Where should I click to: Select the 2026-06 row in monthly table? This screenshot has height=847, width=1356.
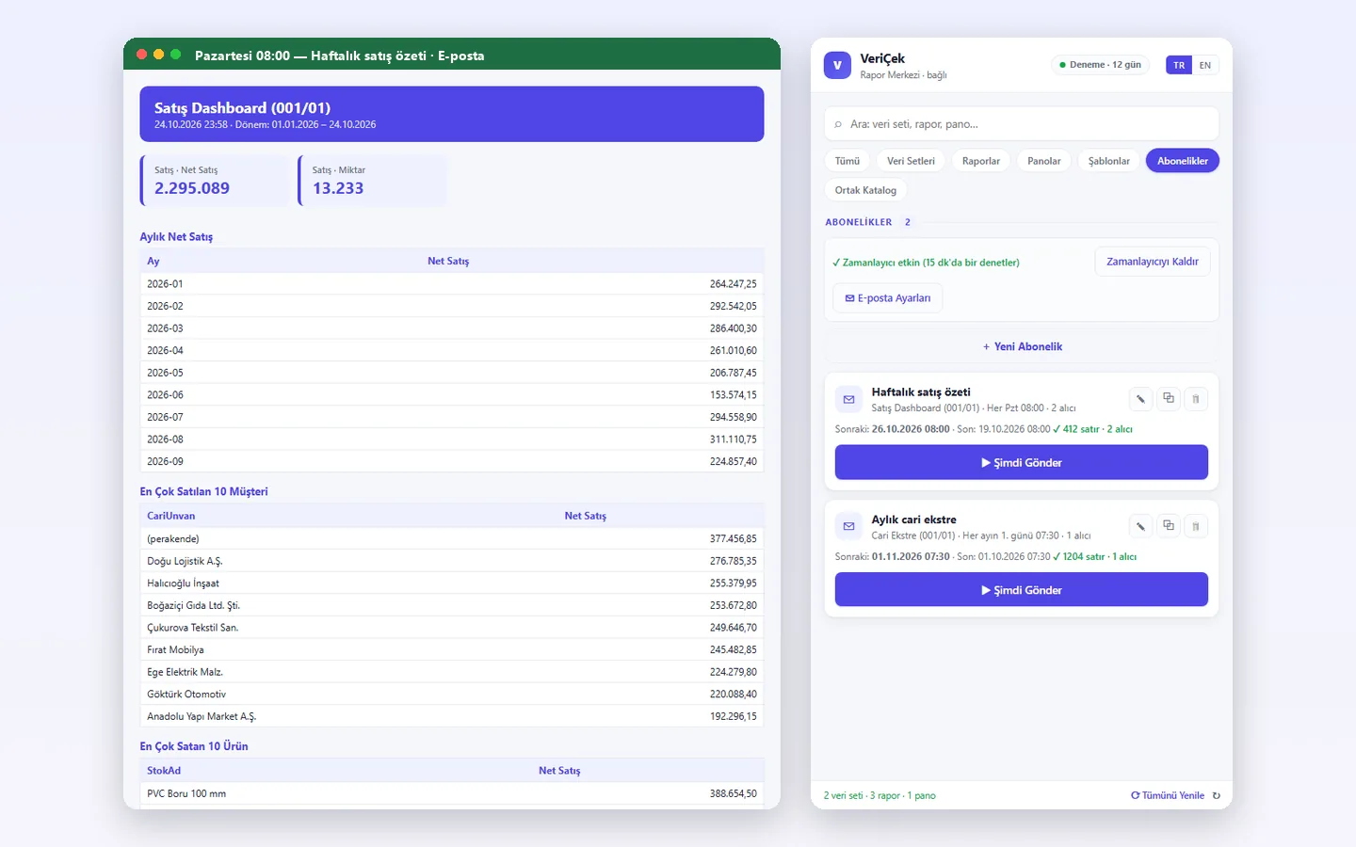click(452, 395)
